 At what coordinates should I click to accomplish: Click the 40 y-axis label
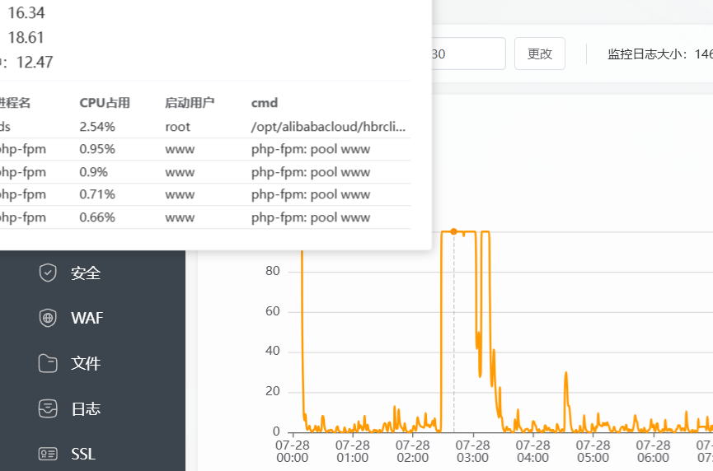pos(273,351)
